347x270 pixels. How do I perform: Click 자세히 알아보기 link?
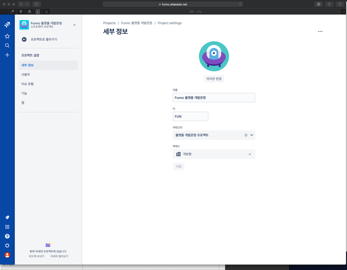(59, 256)
